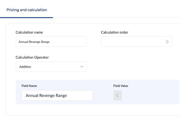Click the Calculation Operator label
Image resolution: width=181 pixels, height=120 pixels.
tap(32, 57)
